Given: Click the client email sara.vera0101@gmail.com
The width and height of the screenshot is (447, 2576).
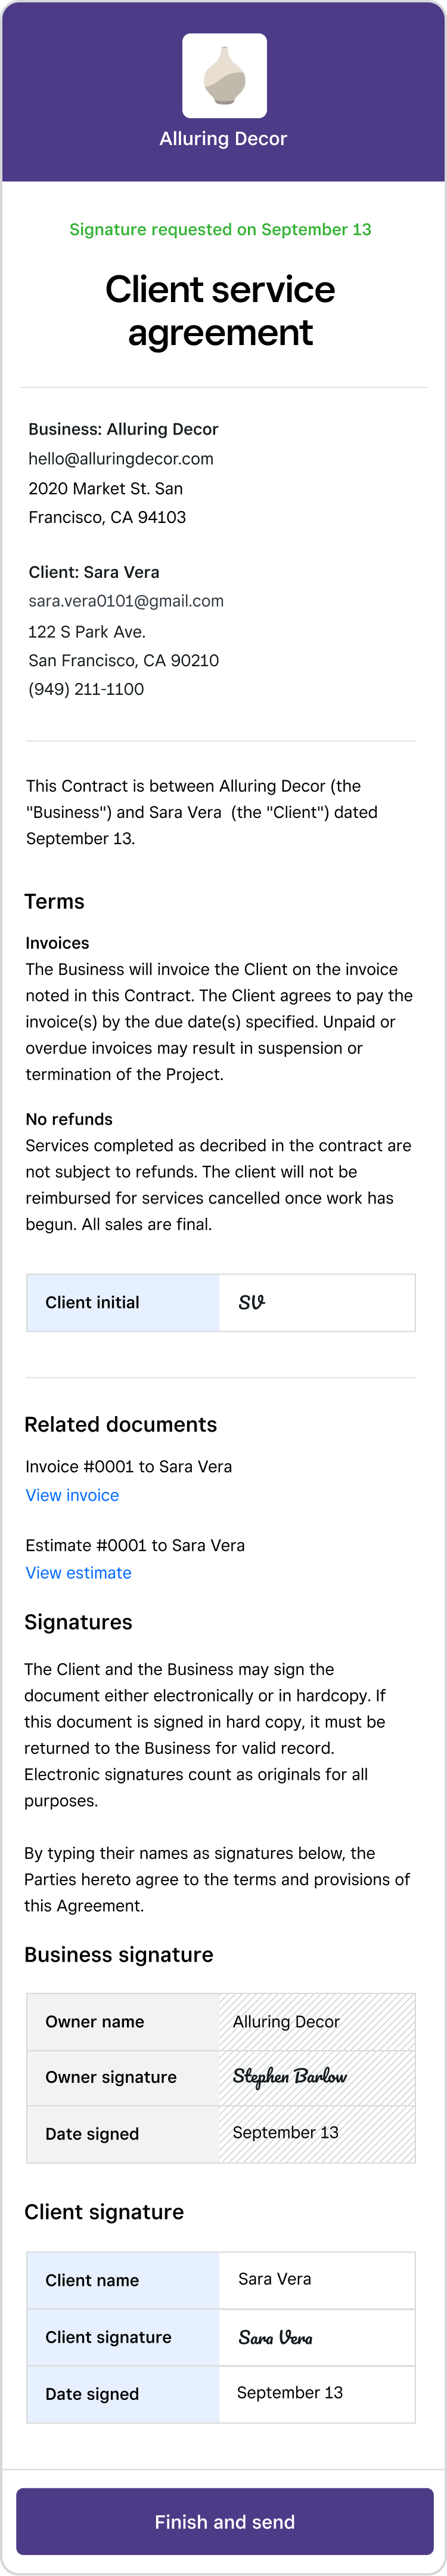Looking at the screenshot, I should pyautogui.click(x=126, y=601).
